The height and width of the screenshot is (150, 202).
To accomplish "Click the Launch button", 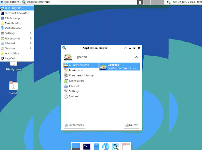I will coord(132,125).
